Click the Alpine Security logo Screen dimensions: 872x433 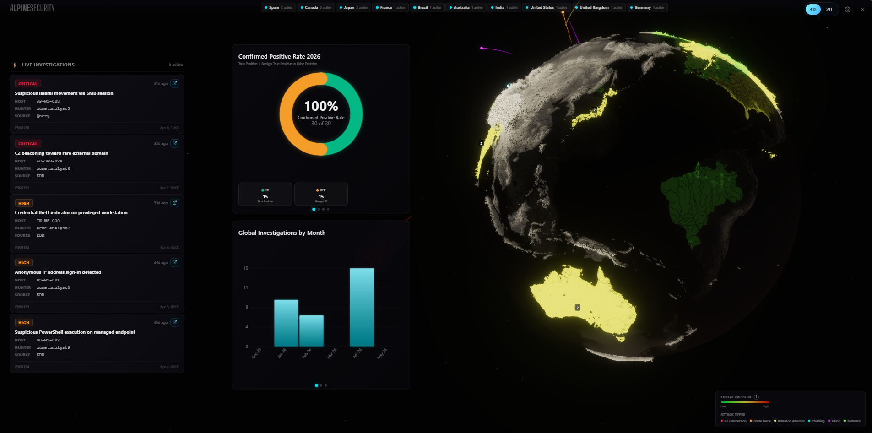(32, 8)
